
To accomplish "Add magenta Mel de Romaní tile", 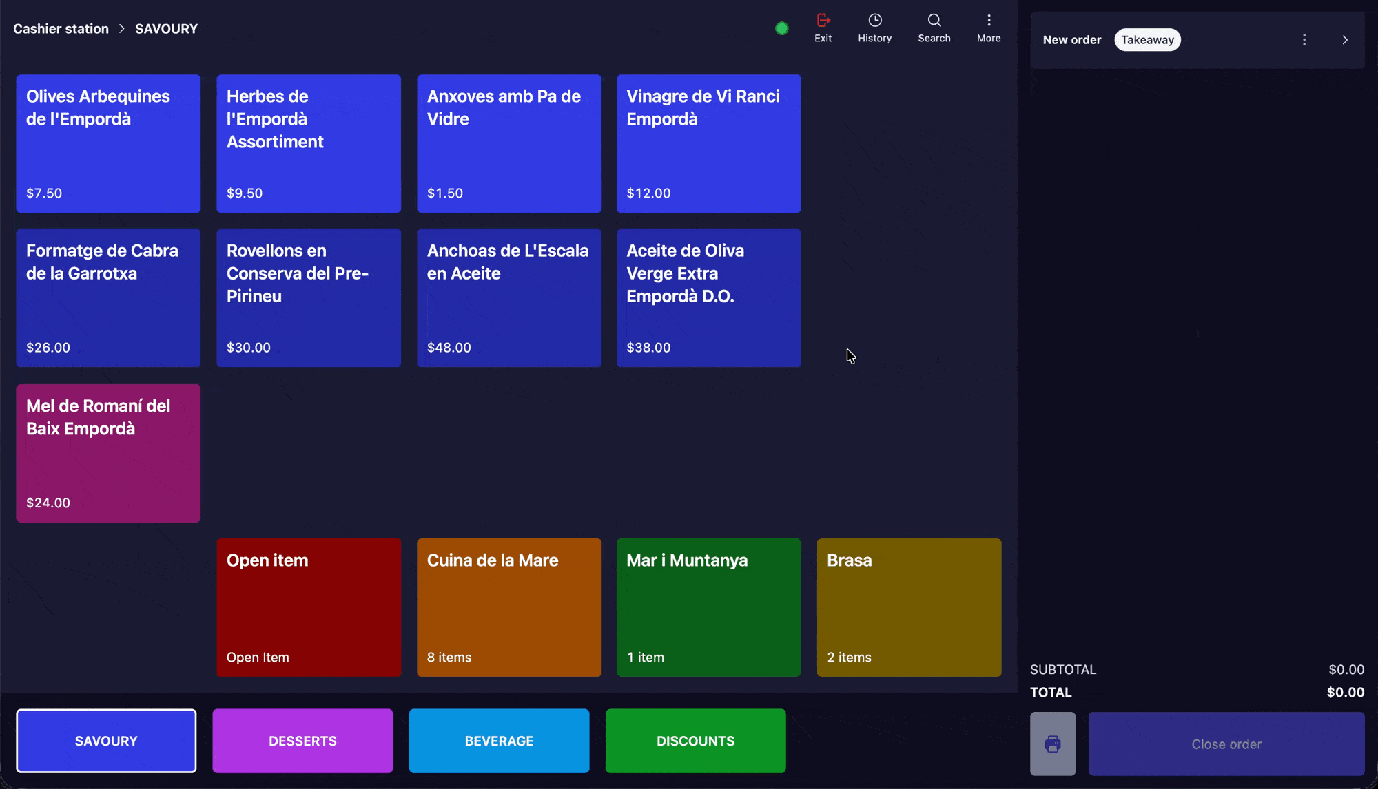I will (108, 453).
